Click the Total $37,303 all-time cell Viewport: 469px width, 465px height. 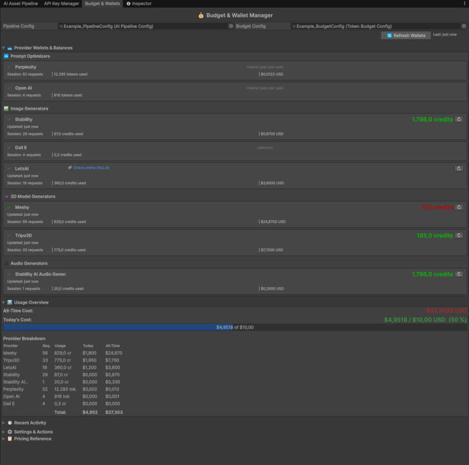click(x=114, y=412)
